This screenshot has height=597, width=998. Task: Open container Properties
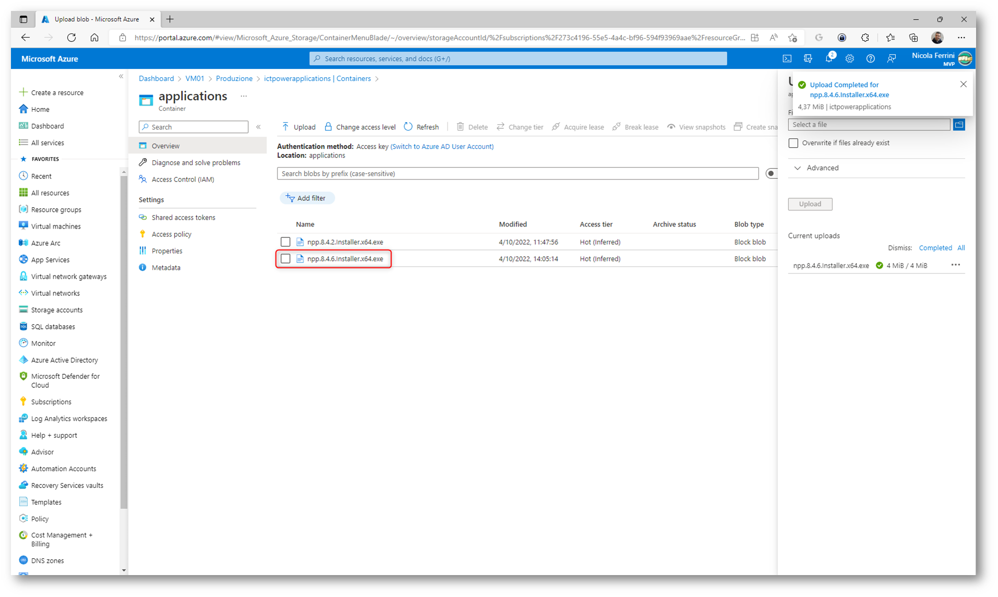pos(161,250)
